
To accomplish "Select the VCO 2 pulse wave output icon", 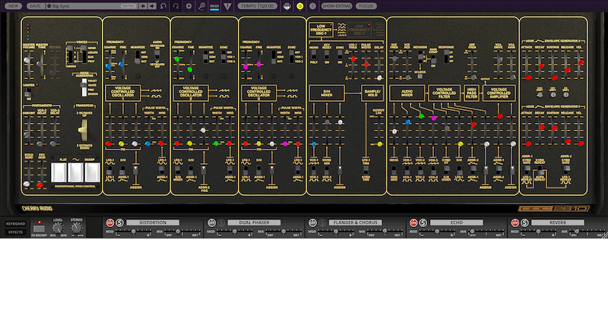I will pyautogui.click(x=224, y=96).
